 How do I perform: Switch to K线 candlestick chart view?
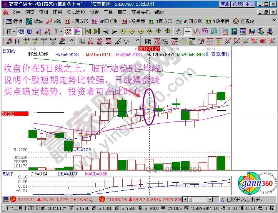(54, 21)
